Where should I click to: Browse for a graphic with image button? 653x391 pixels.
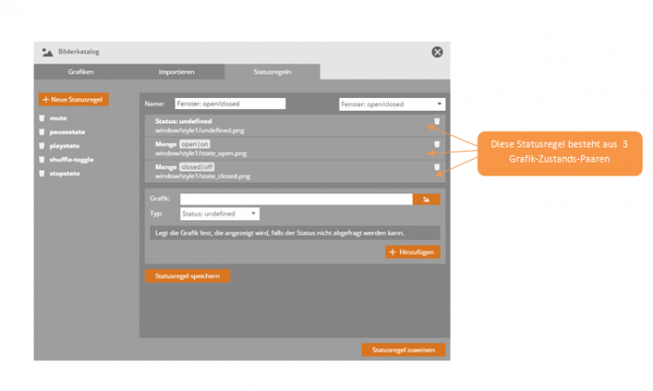[x=426, y=199]
